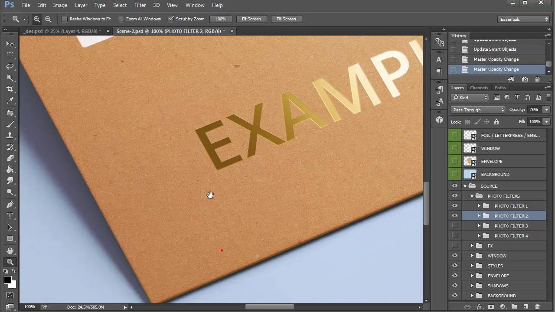555x312 pixels.
Task: Show the PHOTO FILTER 4 group
Action: pos(455,236)
